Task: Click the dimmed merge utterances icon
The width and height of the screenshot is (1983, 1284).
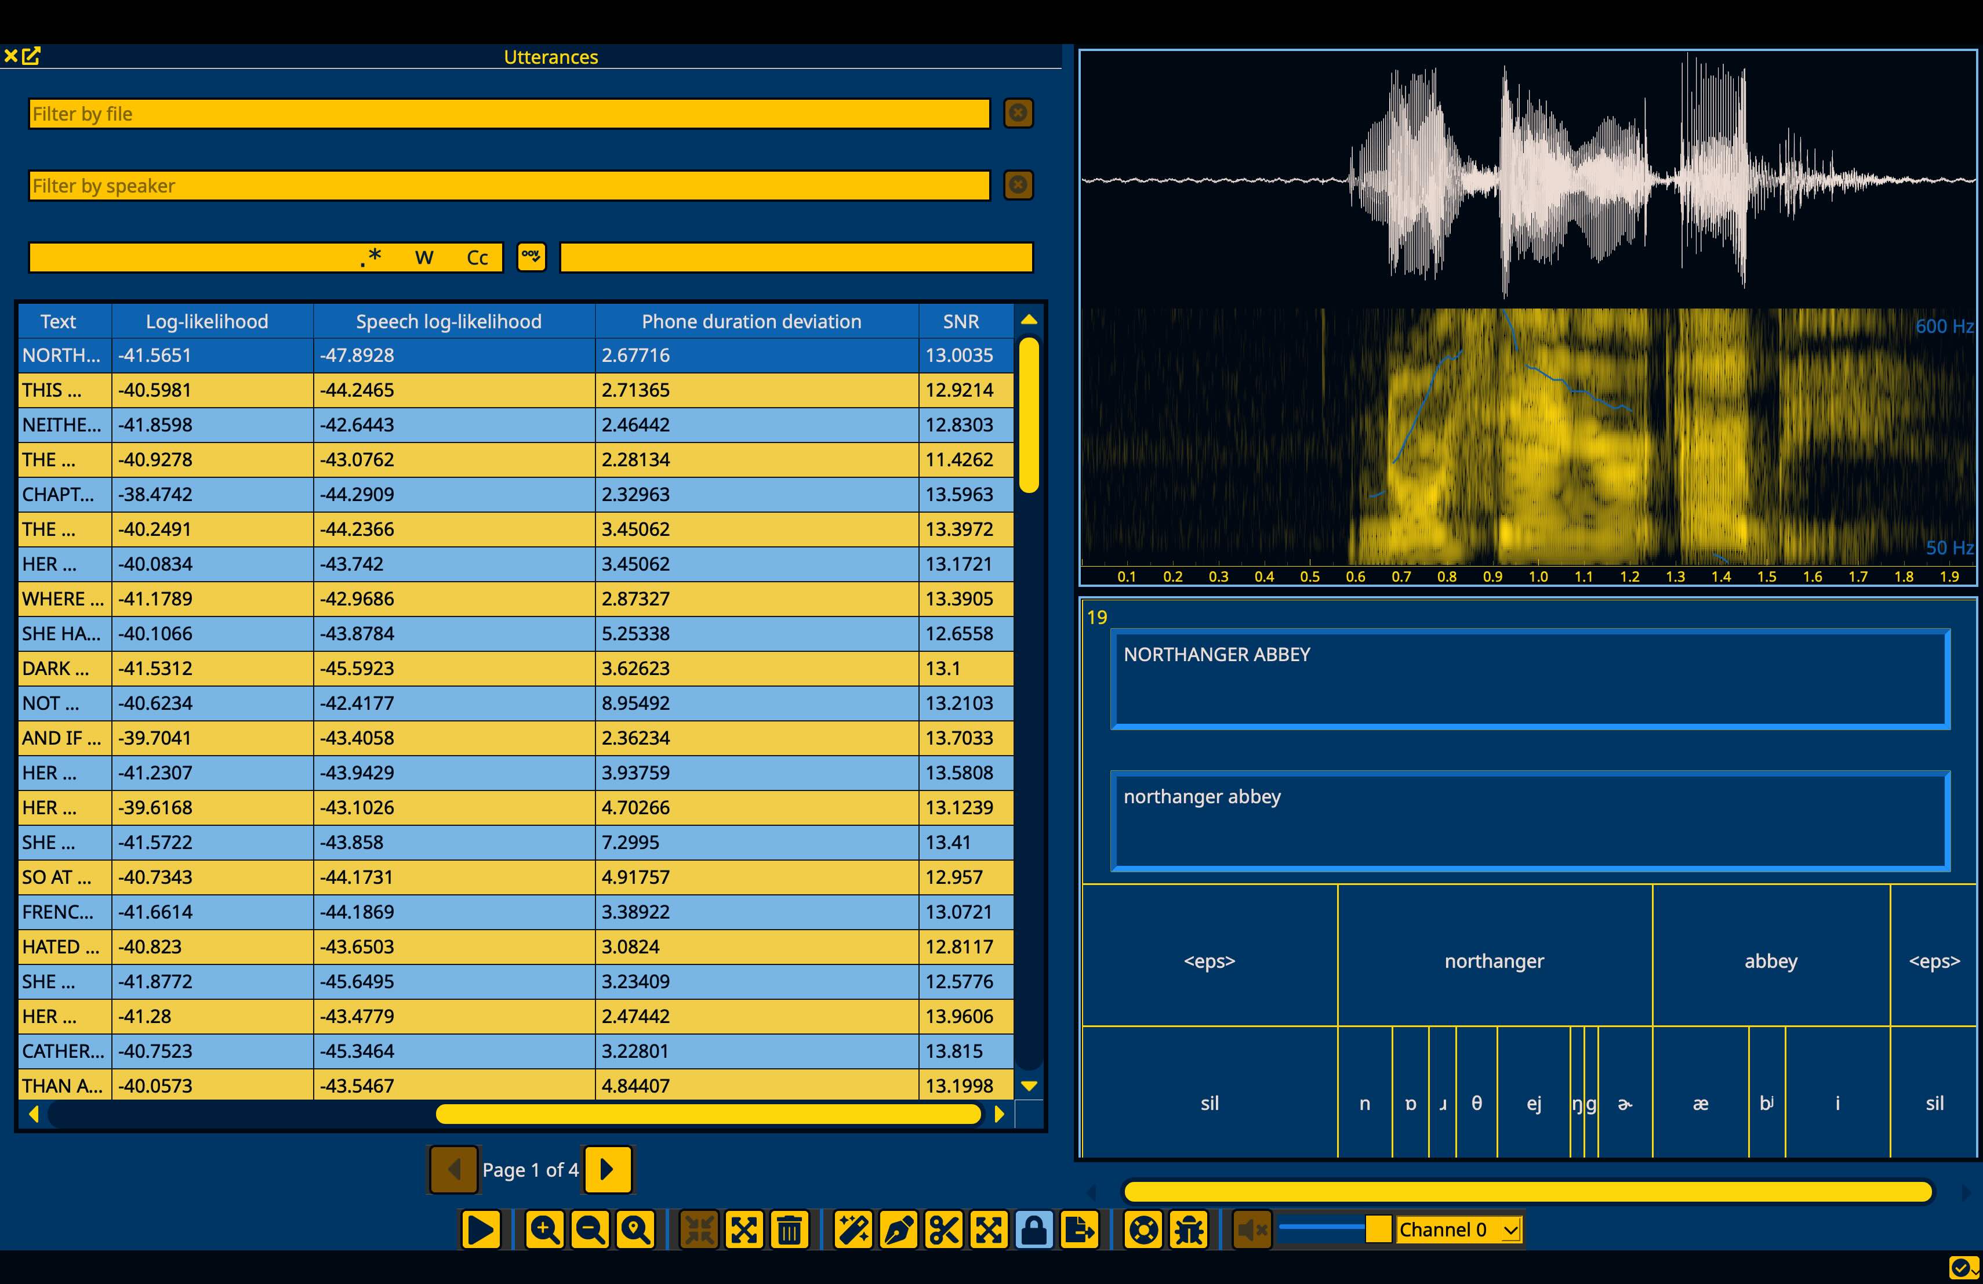Action: (x=699, y=1230)
